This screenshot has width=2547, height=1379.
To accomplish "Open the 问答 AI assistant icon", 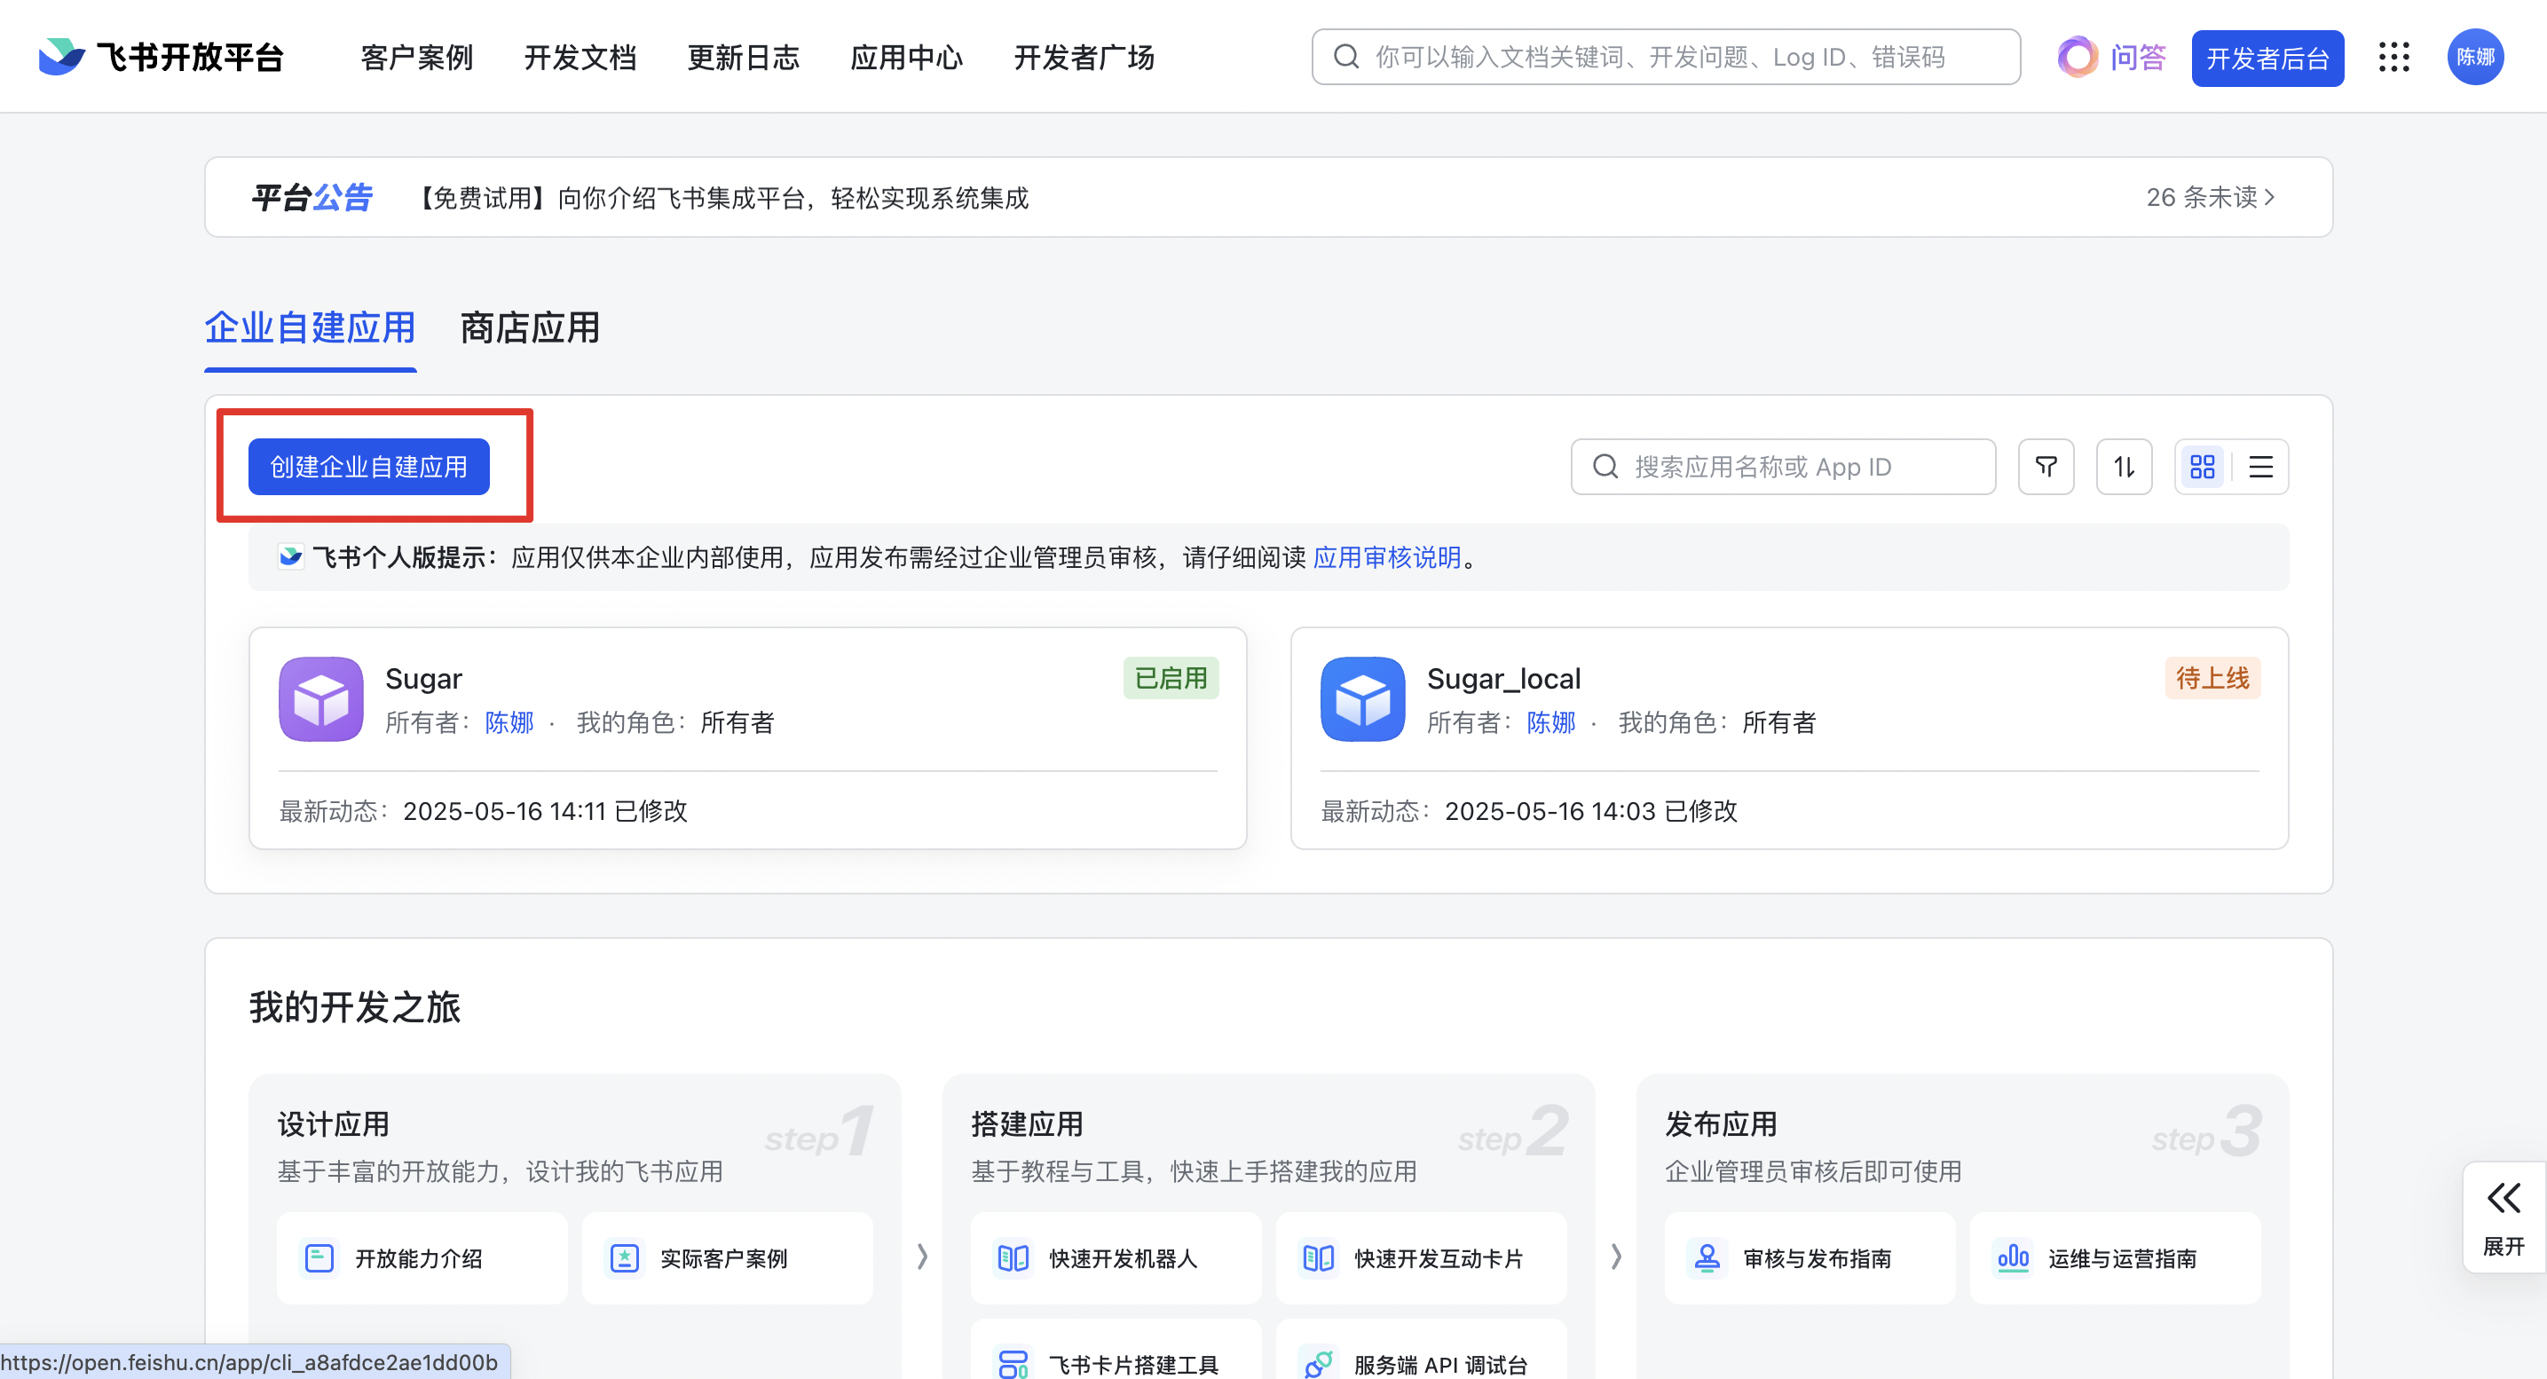I will click(2078, 58).
